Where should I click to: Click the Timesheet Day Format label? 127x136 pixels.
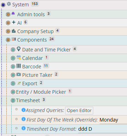51,129
